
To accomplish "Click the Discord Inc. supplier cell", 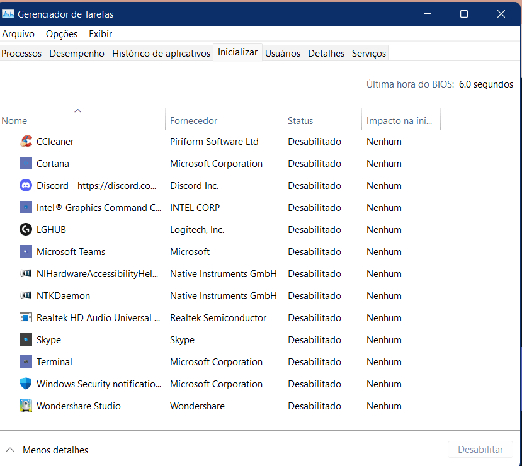I will pos(194,185).
